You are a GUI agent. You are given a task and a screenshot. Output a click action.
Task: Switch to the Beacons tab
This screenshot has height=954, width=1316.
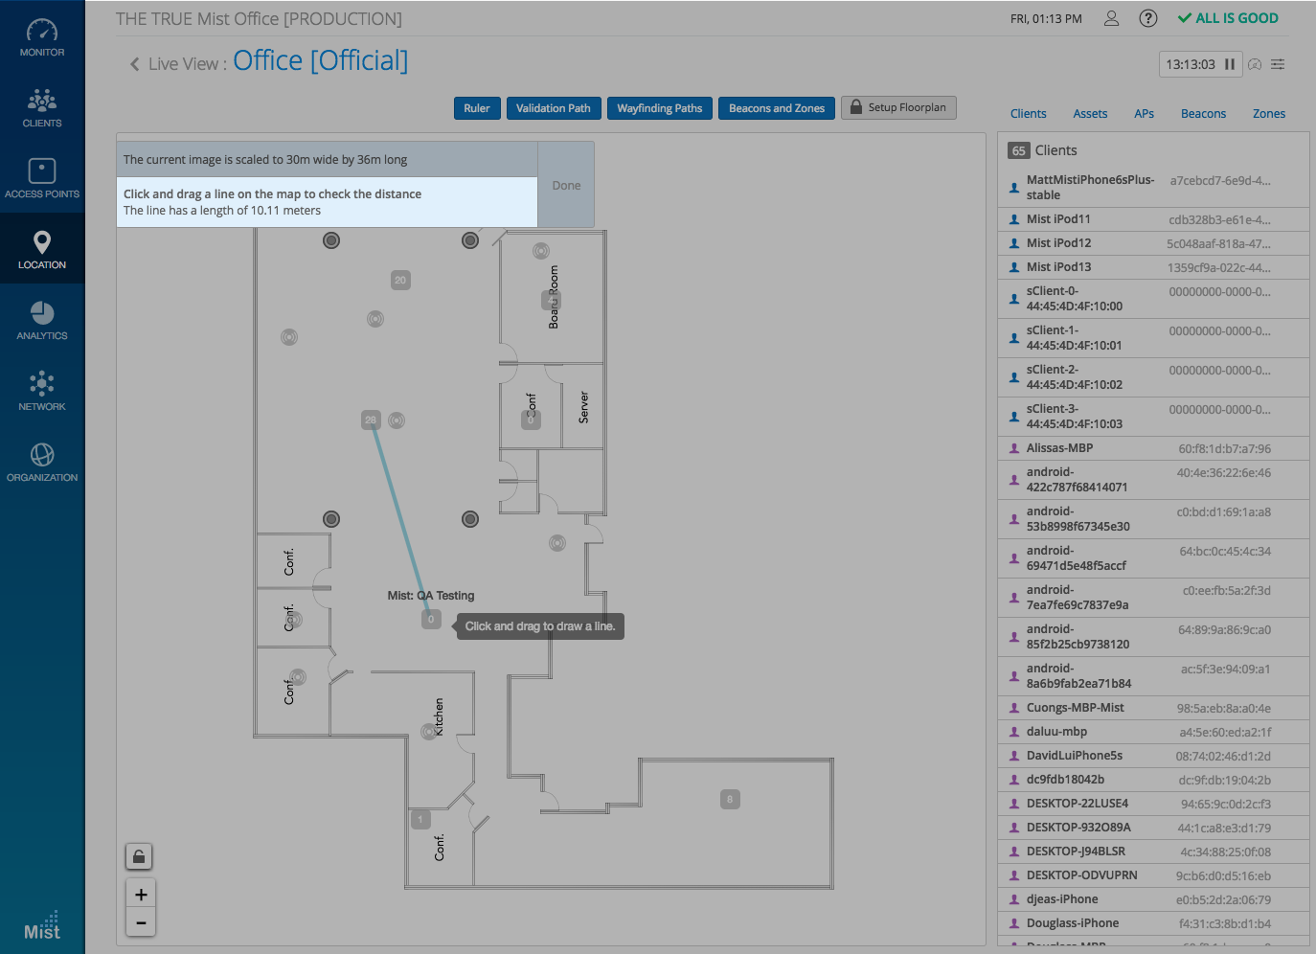pos(1203,113)
